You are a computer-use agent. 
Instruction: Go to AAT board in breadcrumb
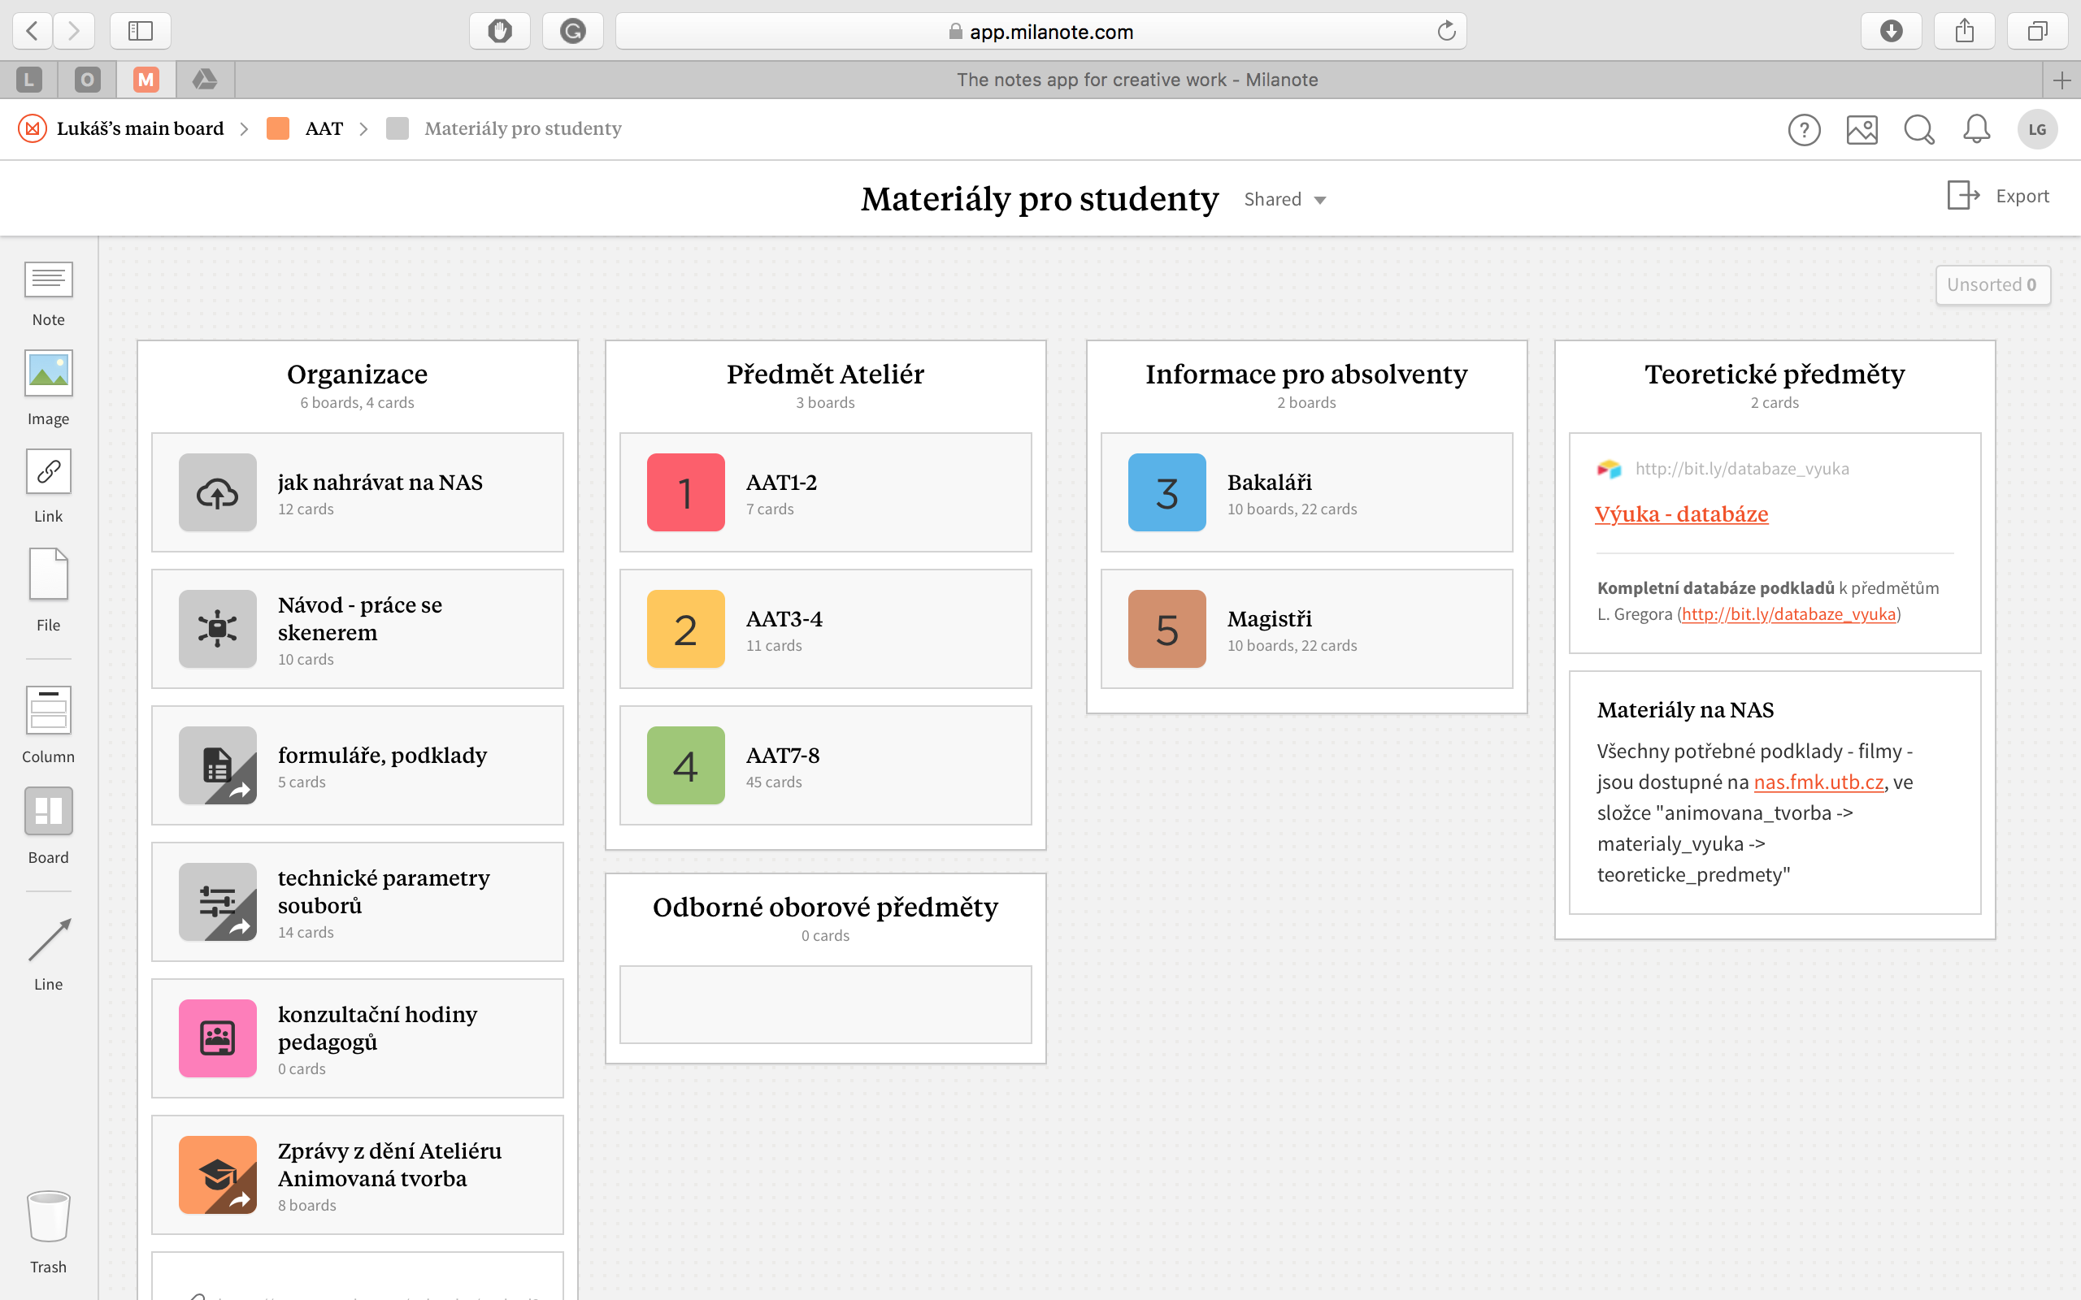point(324,129)
